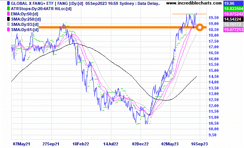Click the 19.00 price axis label
Screen dimensions: 244x148
click(x=214, y=24)
